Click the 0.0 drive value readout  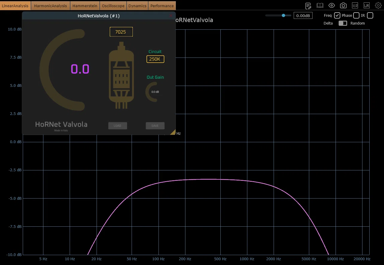tap(80, 69)
